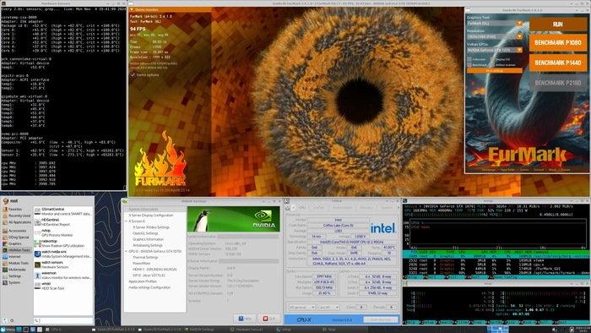Image resolution: width=591 pixels, height=333 pixels.
Task: Open radeontop Radeon GPU utilisation entry
Action: [x=63, y=243]
